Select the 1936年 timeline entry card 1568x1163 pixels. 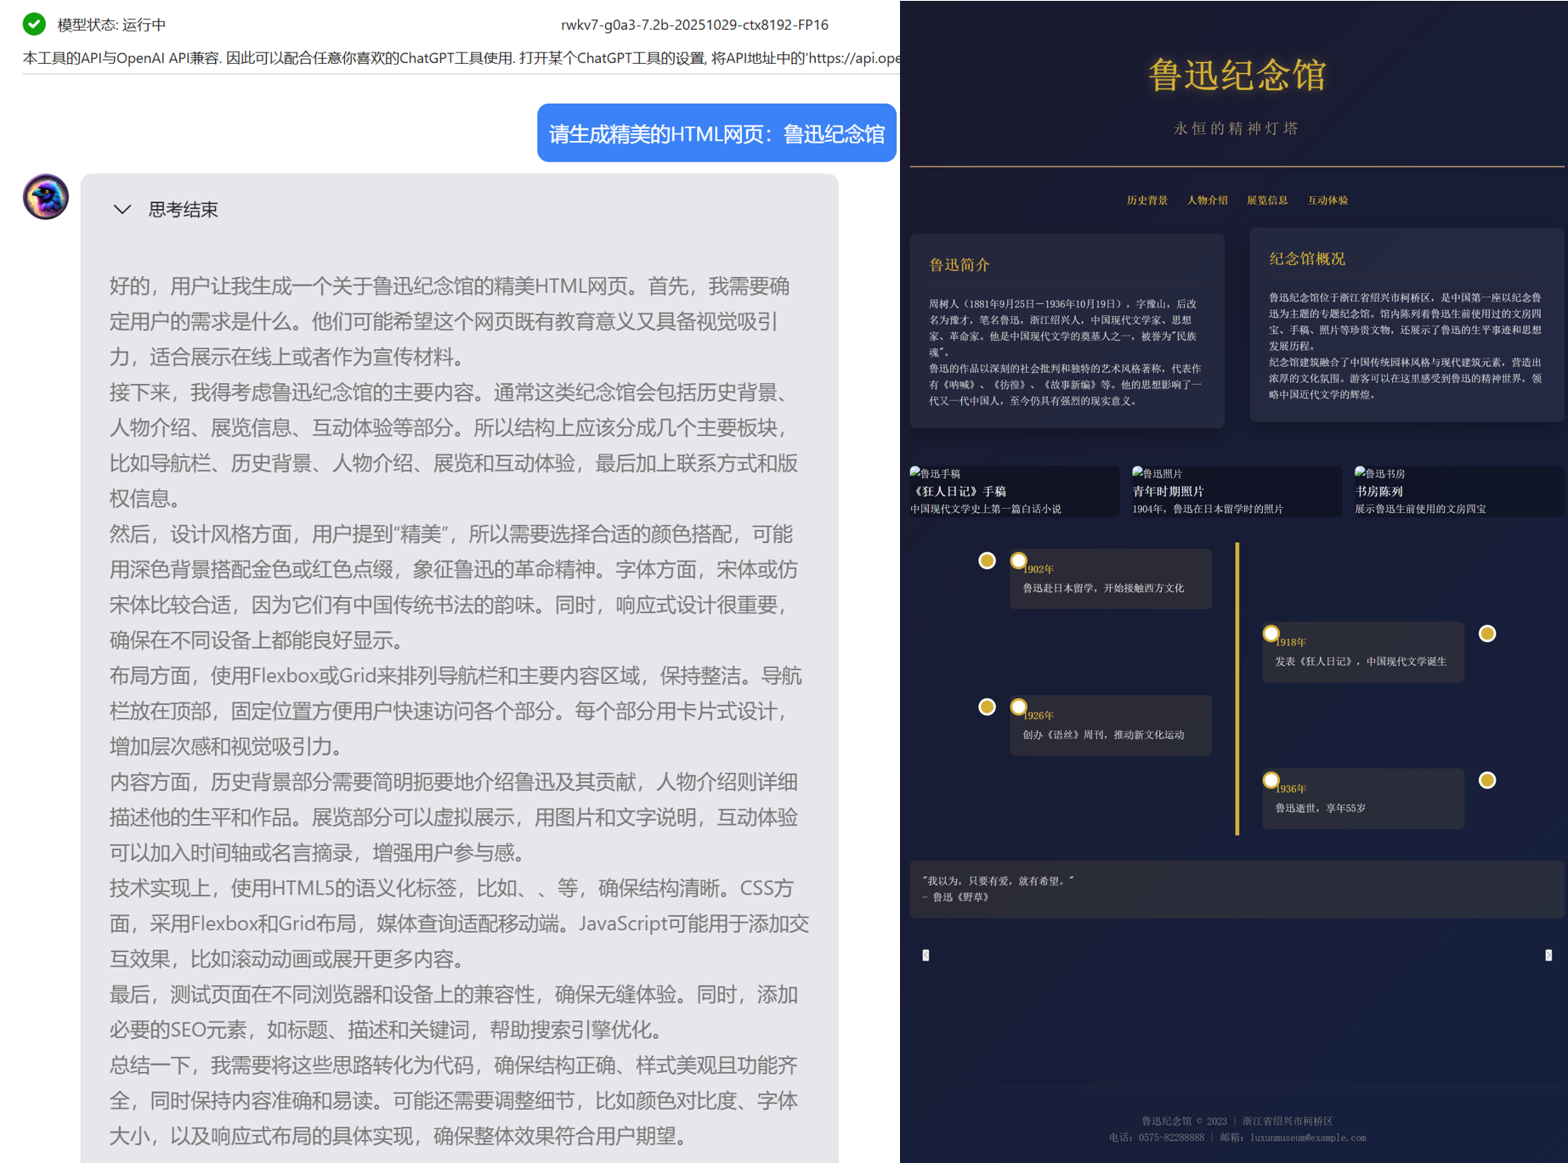click(x=1363, y=799)
